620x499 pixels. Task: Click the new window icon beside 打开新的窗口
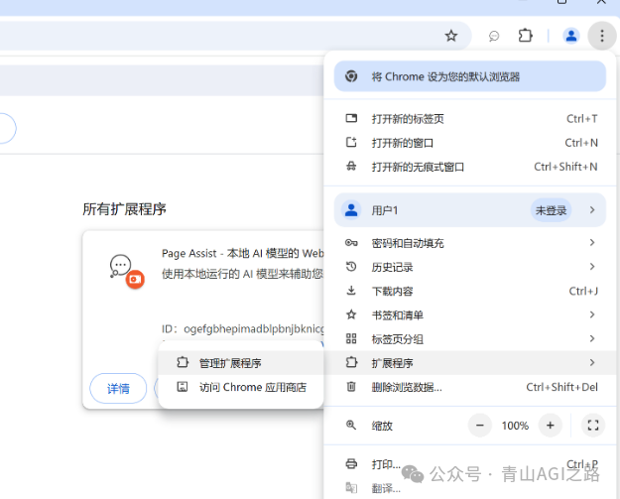(x=351, y=142)
